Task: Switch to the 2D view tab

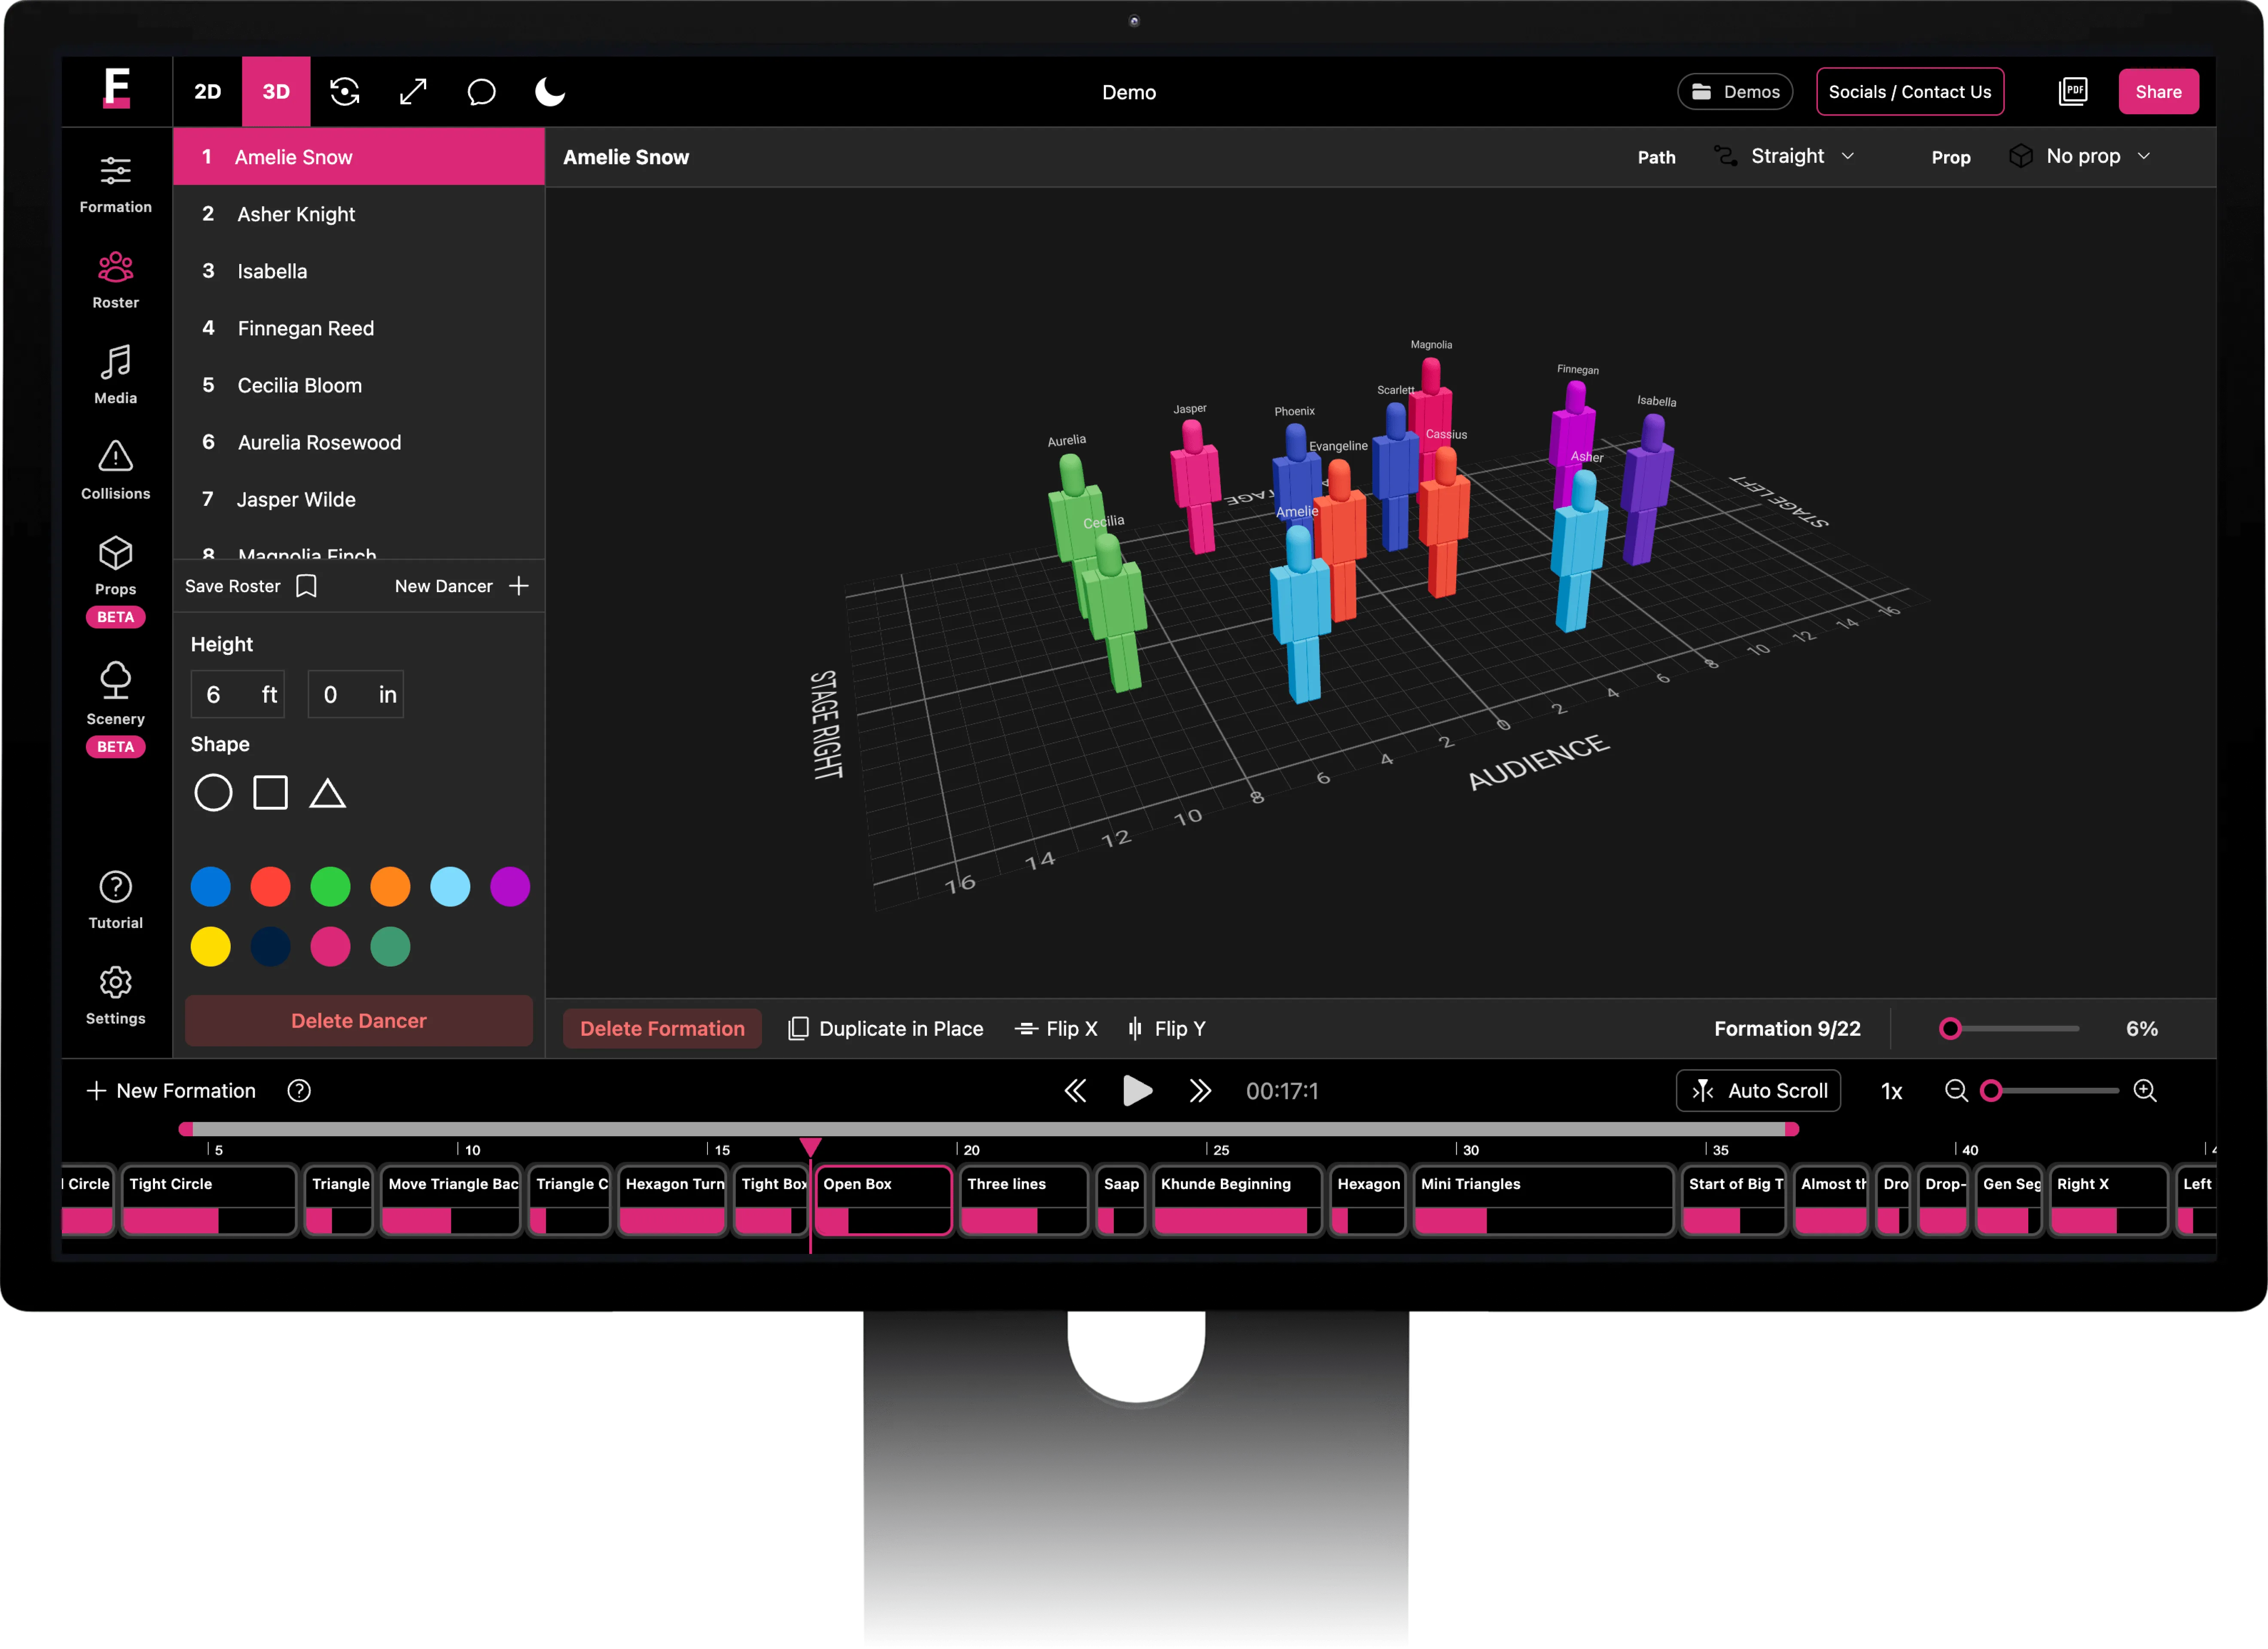Action: (208, 91)
